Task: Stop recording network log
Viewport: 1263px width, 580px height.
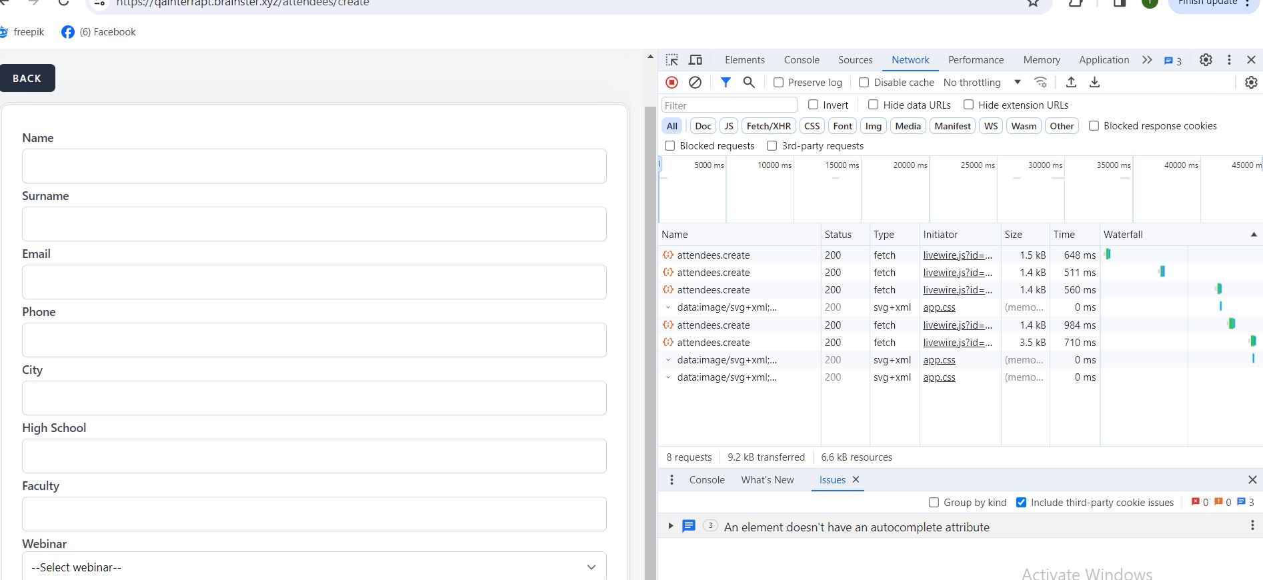Action: tap(672, 82)
